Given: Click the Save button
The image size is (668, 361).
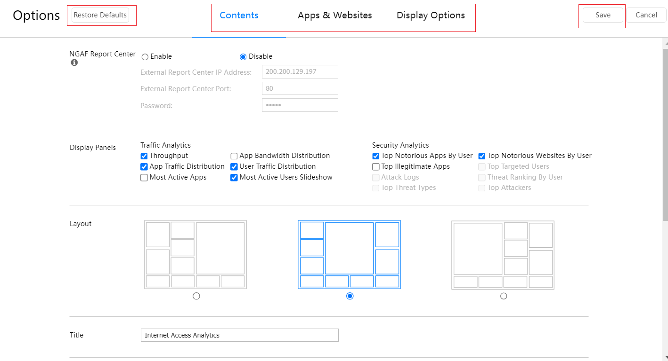Looking at the screenshot, I should tap(603, 15).
